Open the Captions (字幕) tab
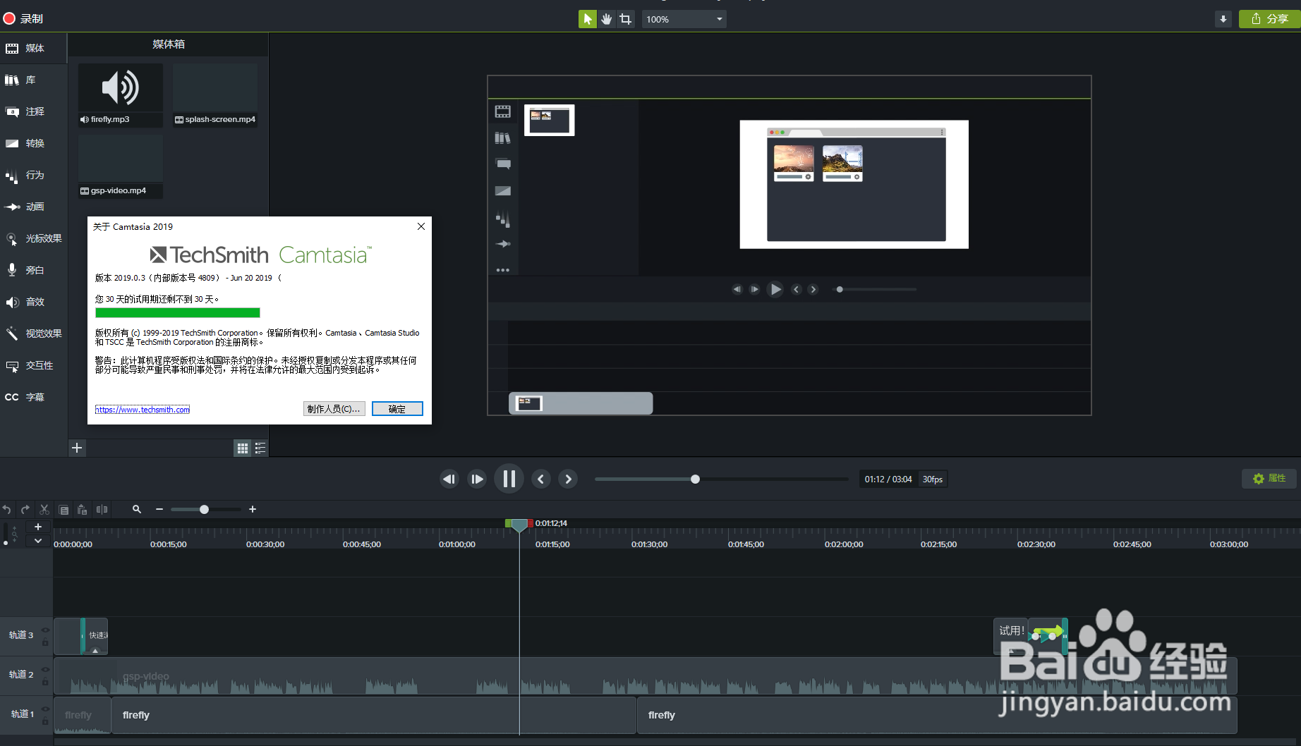Image resolution: width=1301 pixels, height=746 pixels. point(33,397)
